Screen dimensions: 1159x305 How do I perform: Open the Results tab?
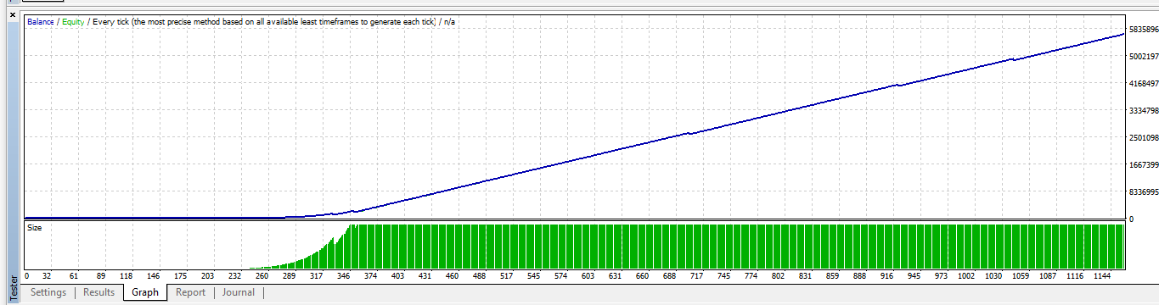pos(98,292)
